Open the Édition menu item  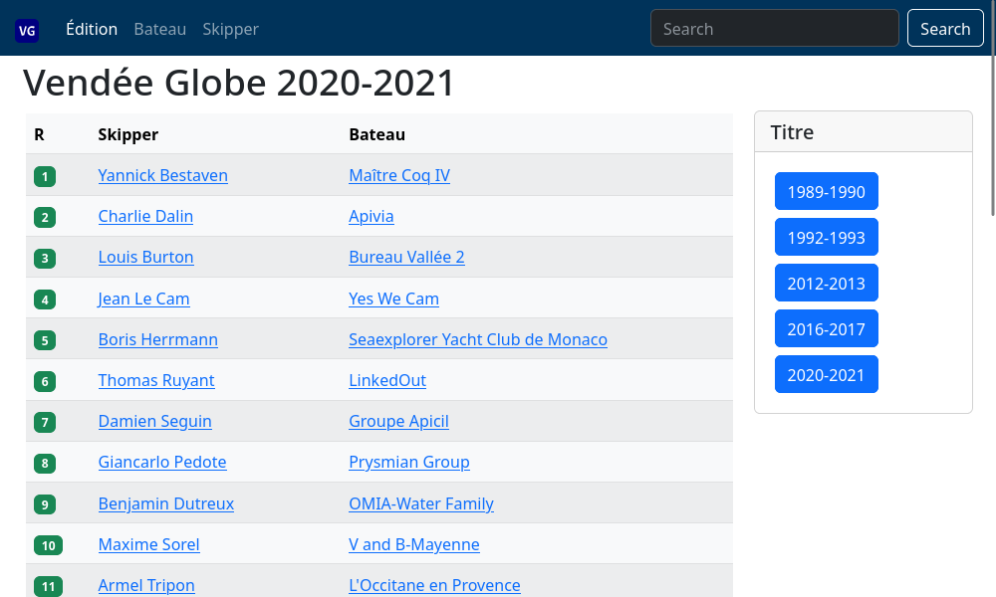92,29
